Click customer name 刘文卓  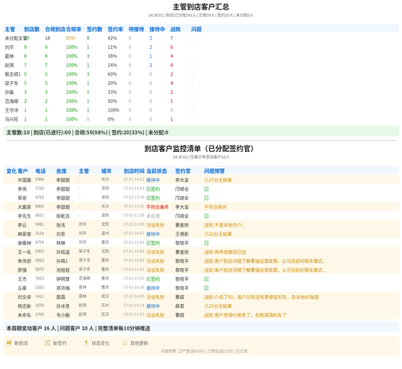[24, 297]
